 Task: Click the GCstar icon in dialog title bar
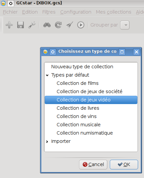pos(45,52)
